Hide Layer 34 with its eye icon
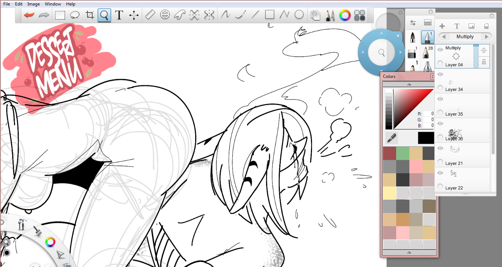The width and height of the screenshot is (502, 267). tap(440, 74)
